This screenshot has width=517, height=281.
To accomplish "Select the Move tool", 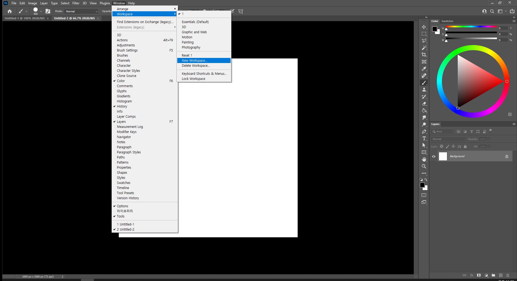I will (x=424, y=27).
